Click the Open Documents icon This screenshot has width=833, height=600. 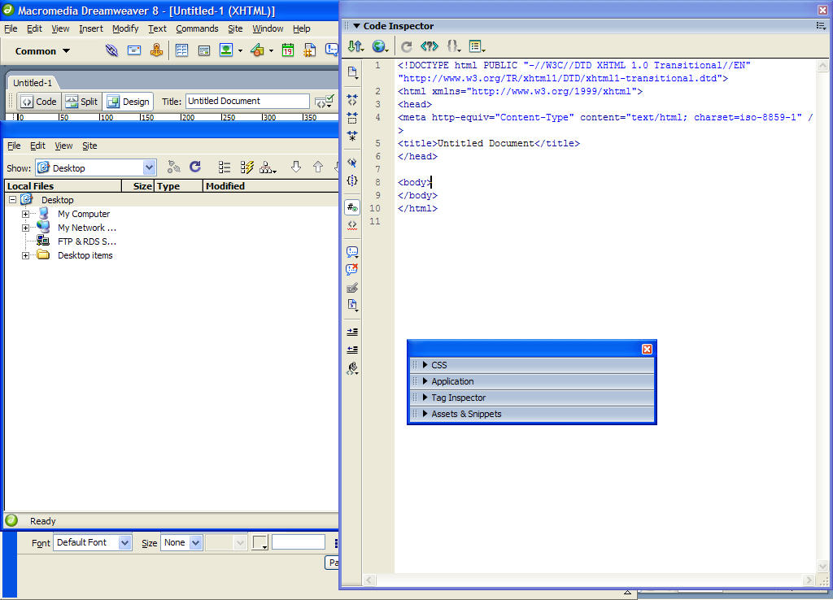click(352, 72)
